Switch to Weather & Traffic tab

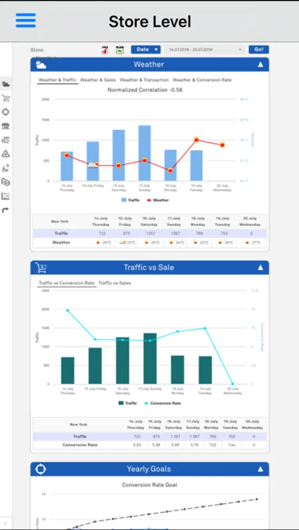tap(58, 80)
